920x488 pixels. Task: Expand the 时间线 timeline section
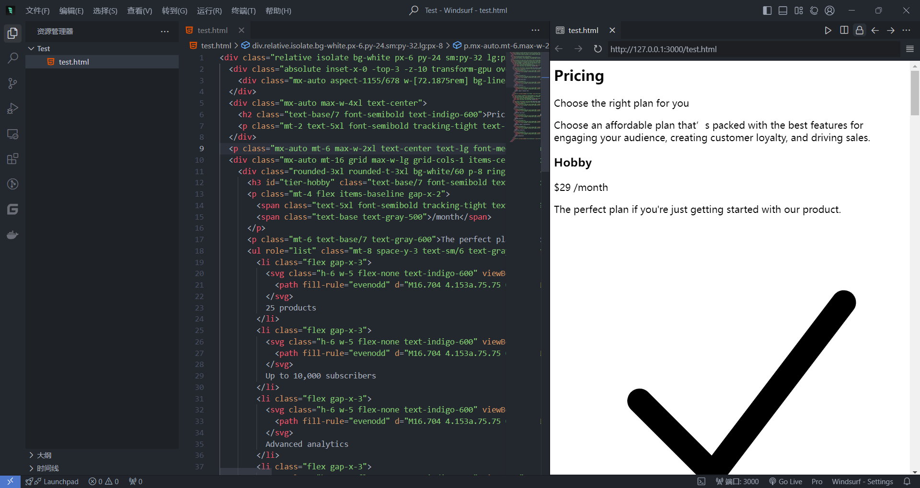(x=32, y=468)
